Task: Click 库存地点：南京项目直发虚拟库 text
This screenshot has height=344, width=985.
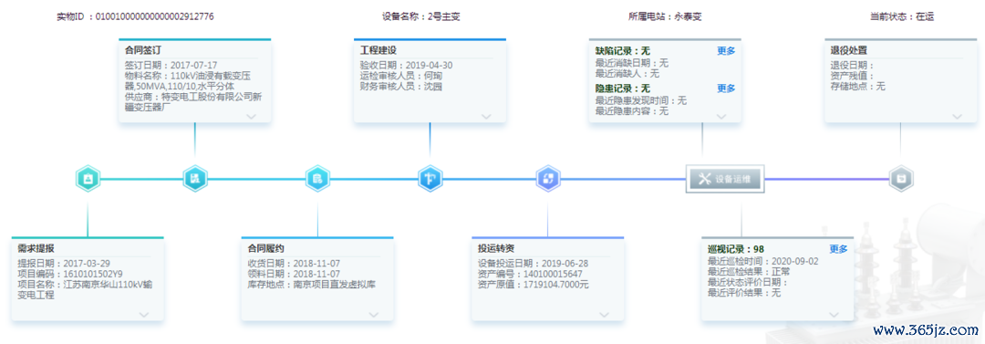Action: (312, 285)
